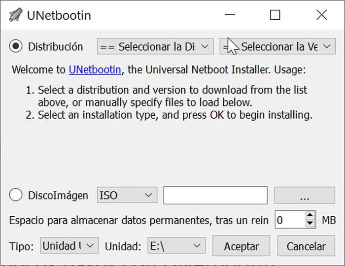Image resolution: width=345 pixels, height=266 pixels.
Task: Close the UNetbootin window
Action: click(x=321, y=15)
